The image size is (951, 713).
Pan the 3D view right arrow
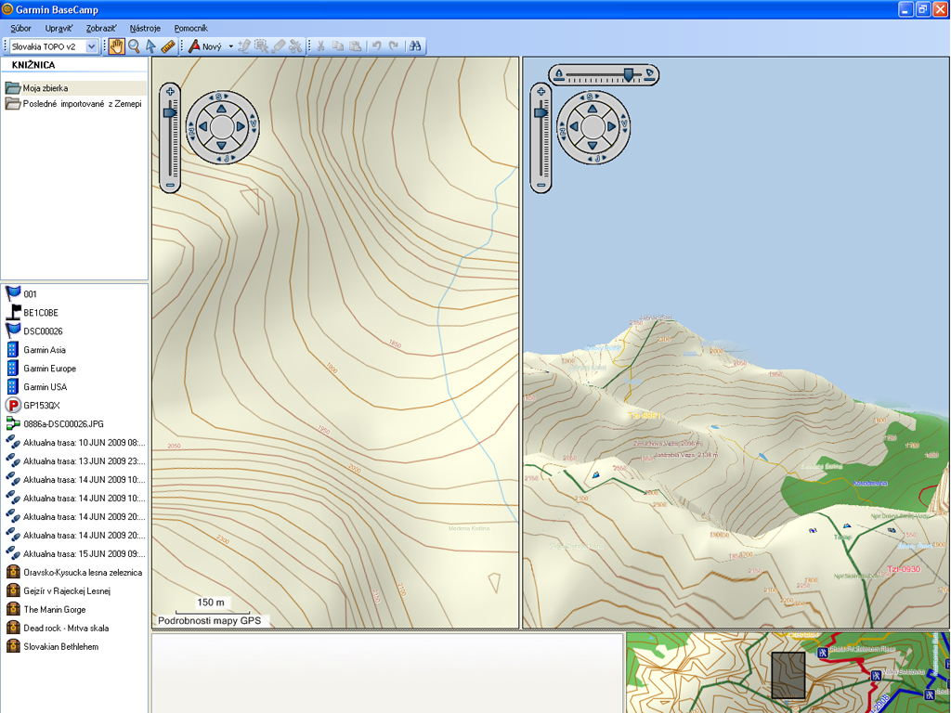pos(611,126)
